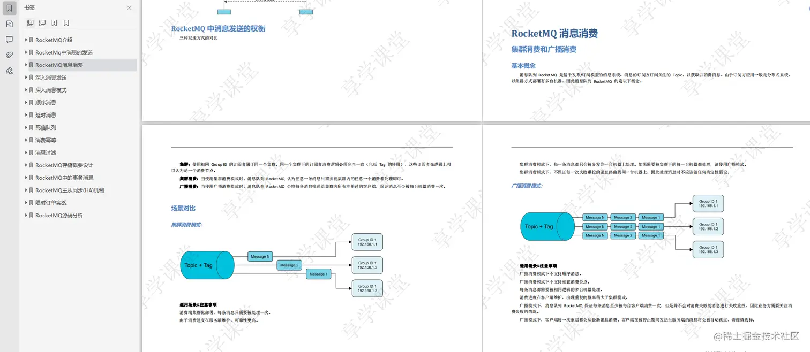Click the page title RocketMQ 消息消费
Screen dimensions: 810x352
(x=554, y=33)
